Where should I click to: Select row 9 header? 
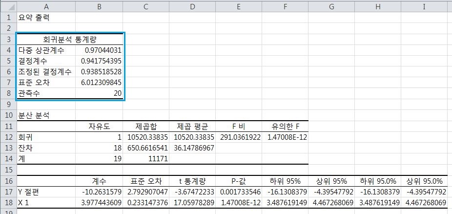(x=8, y=105)
